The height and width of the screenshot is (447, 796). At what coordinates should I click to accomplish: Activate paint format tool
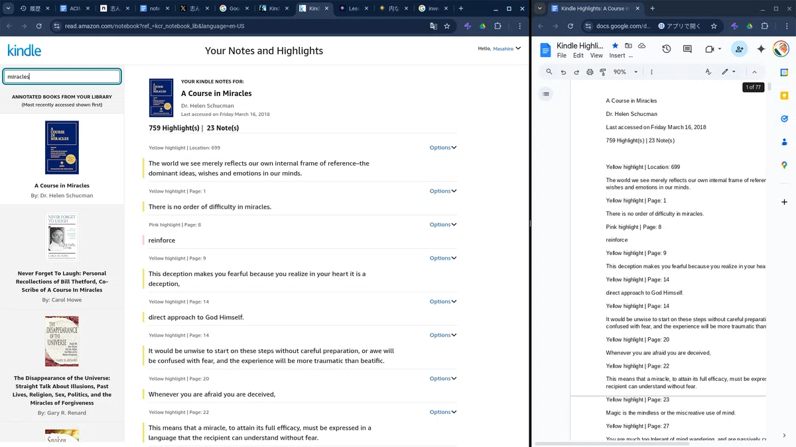(603, 72)
